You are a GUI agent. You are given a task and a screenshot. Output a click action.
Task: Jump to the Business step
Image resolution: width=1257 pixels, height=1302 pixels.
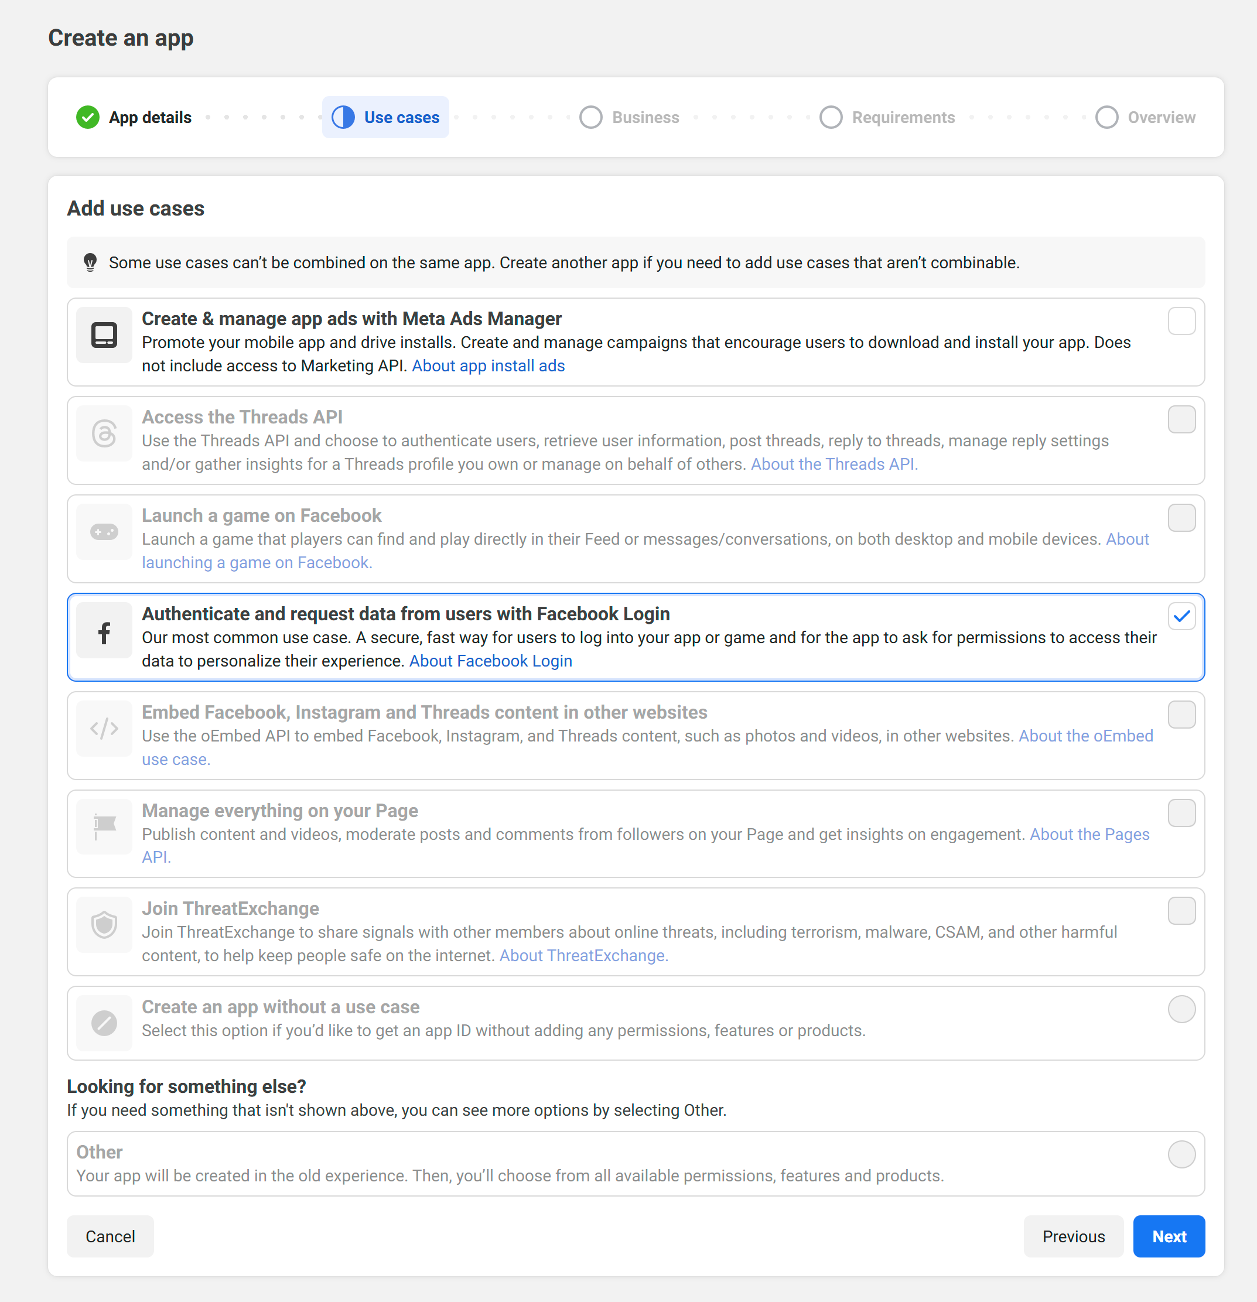(x=629, y=118)
